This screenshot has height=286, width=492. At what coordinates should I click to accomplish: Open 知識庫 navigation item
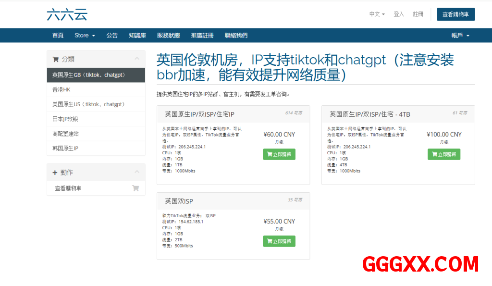137,36
